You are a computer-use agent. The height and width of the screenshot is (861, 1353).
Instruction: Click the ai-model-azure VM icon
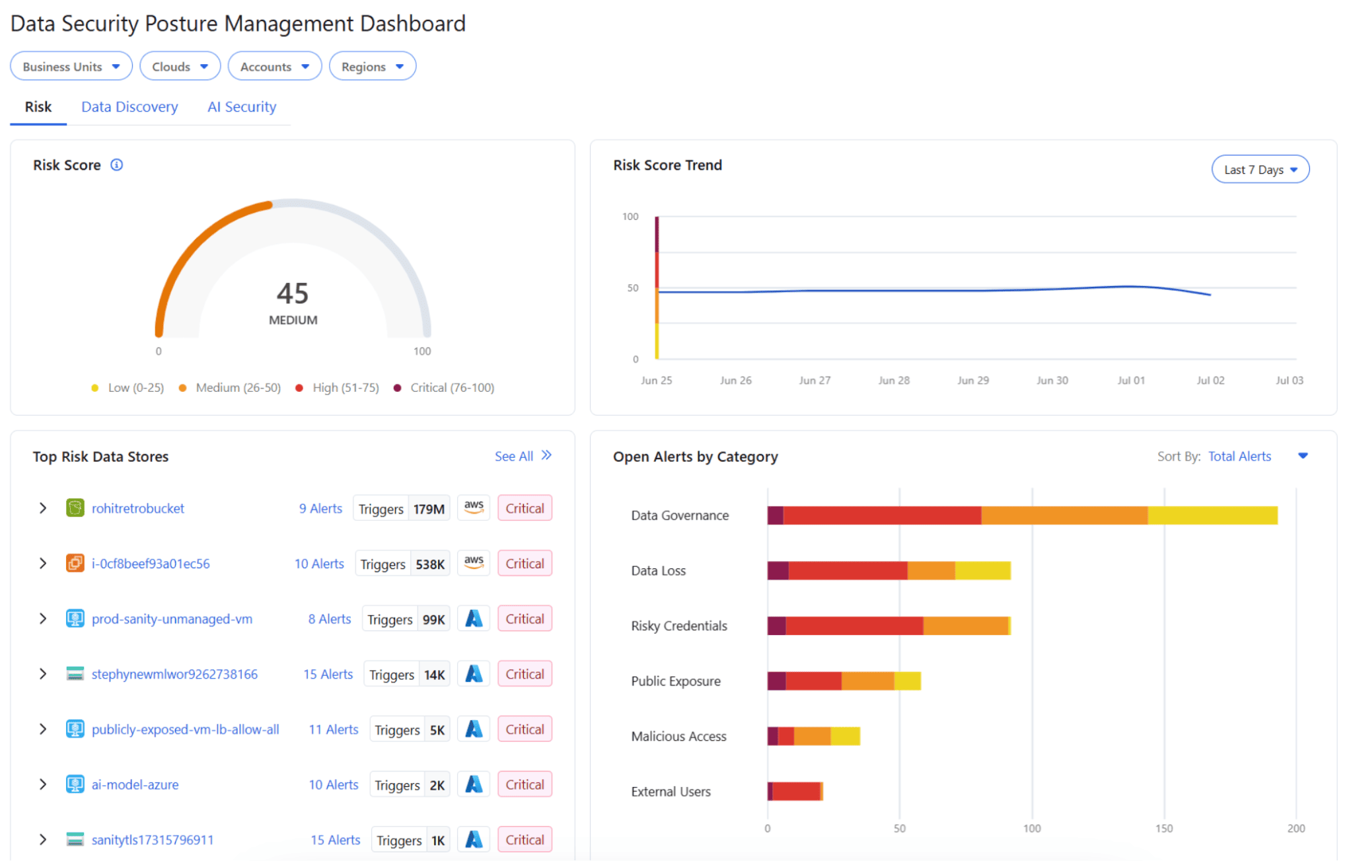point(75,784)
